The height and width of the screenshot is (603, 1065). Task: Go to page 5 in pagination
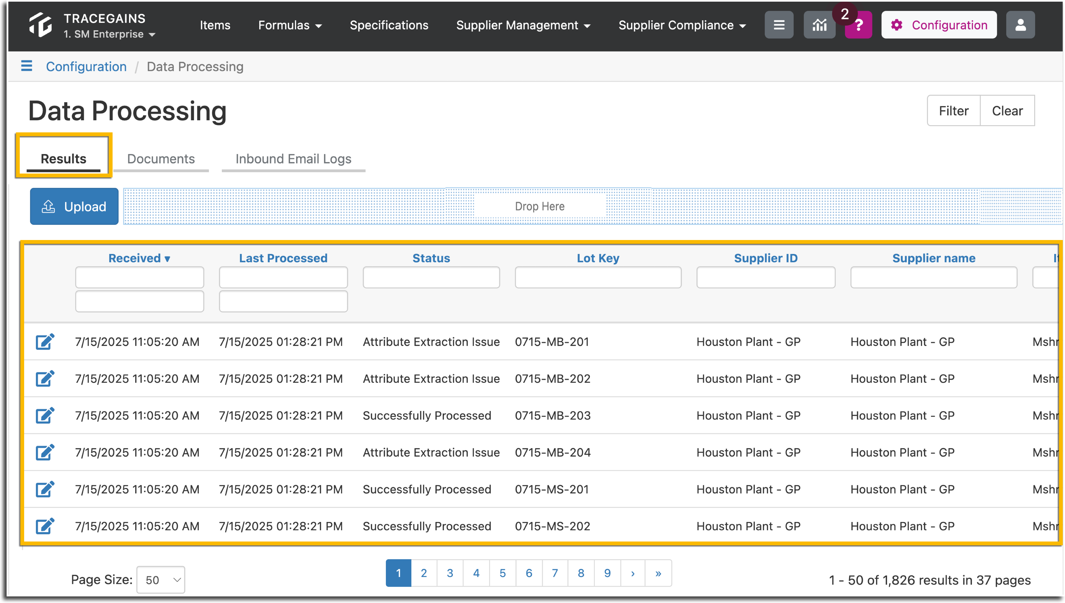[x=503, y=573]
